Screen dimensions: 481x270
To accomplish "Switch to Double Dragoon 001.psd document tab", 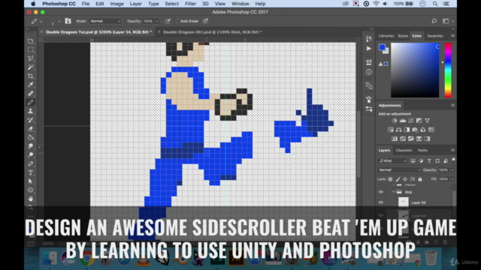I will pyautogui.click(x=212, y=31).
